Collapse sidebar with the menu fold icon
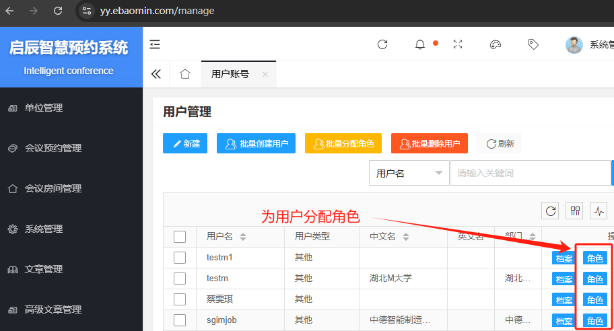The width and height of the screenshot is (614, 331). pyautogui.click(x=156, y=44)
